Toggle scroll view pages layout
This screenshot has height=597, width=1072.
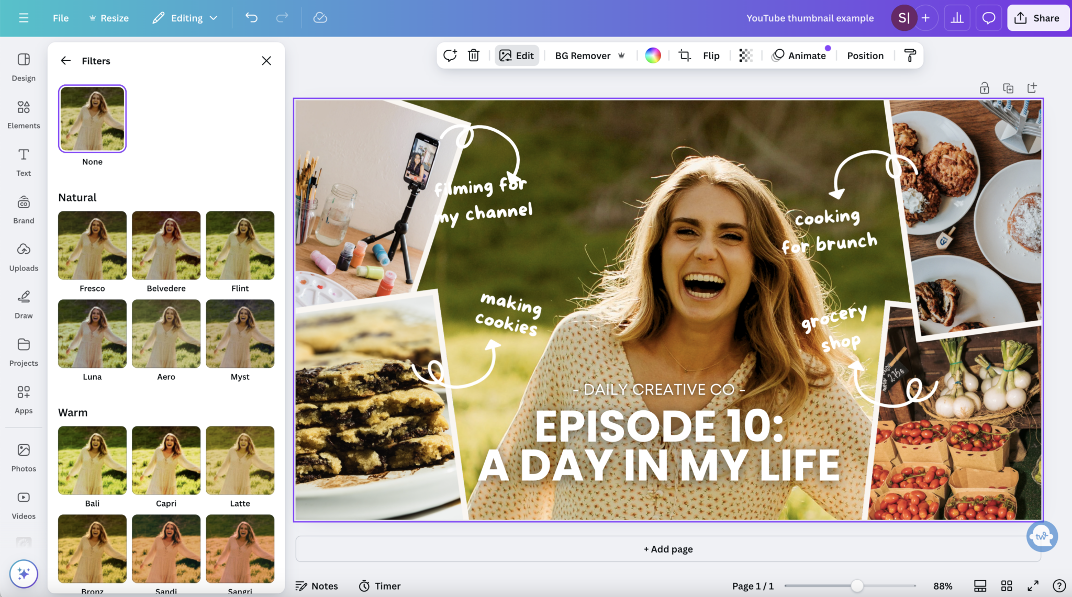pos(980,586)
